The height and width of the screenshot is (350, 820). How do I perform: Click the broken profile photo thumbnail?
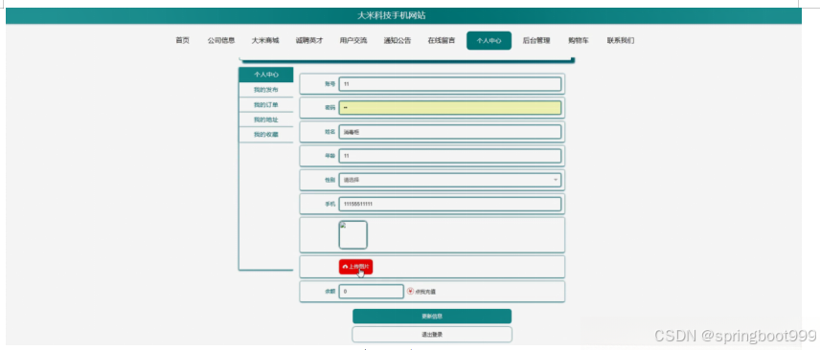pyautogui.click(x=353, y=234)
